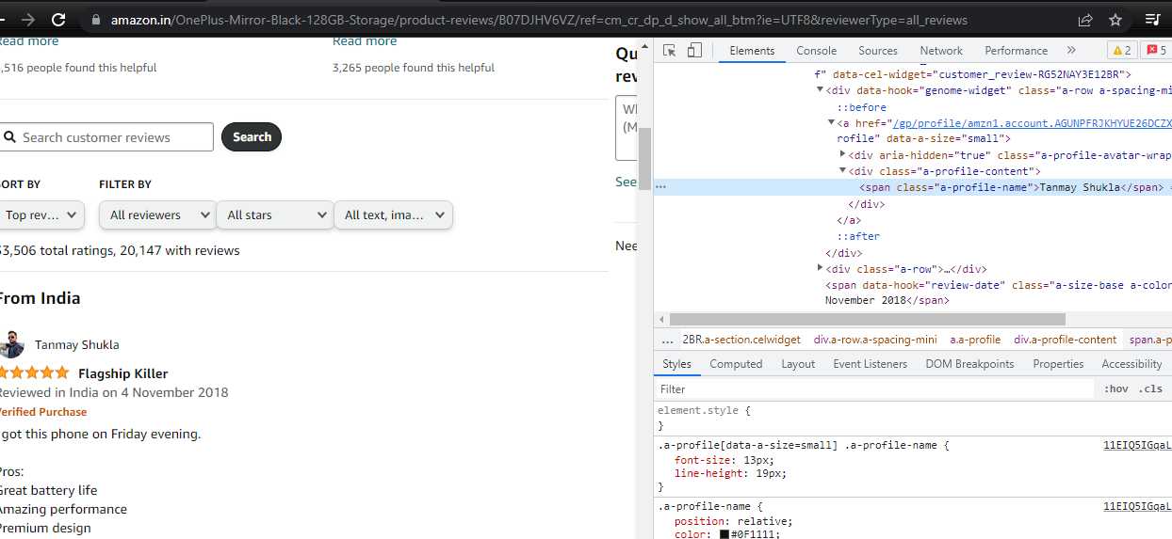Toggle the :hov element state panel
The width and height of the screenshot is (1172, 539).
[1116, 389]
